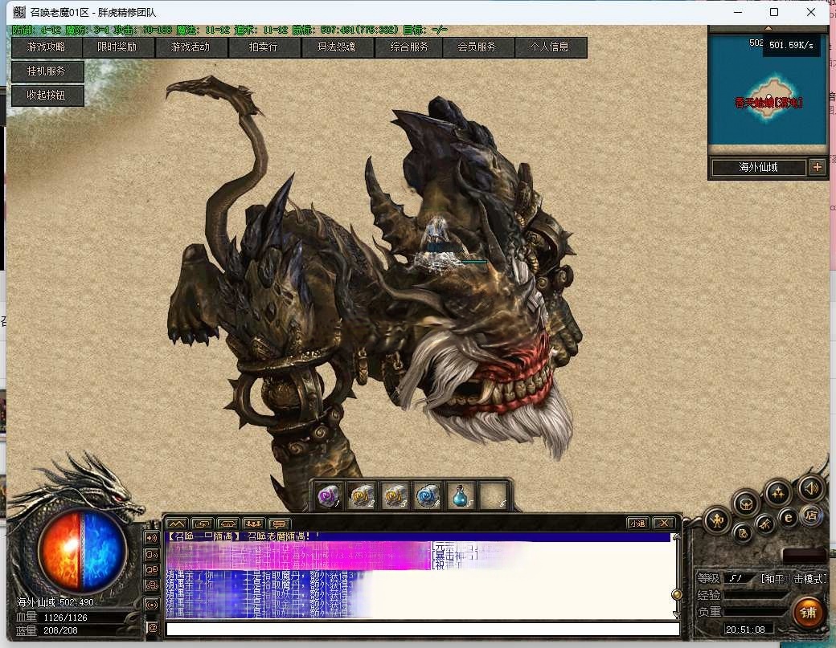Click the 血量 1126/1126 value
Screen dimensions: 836x648
pos(66,617)
